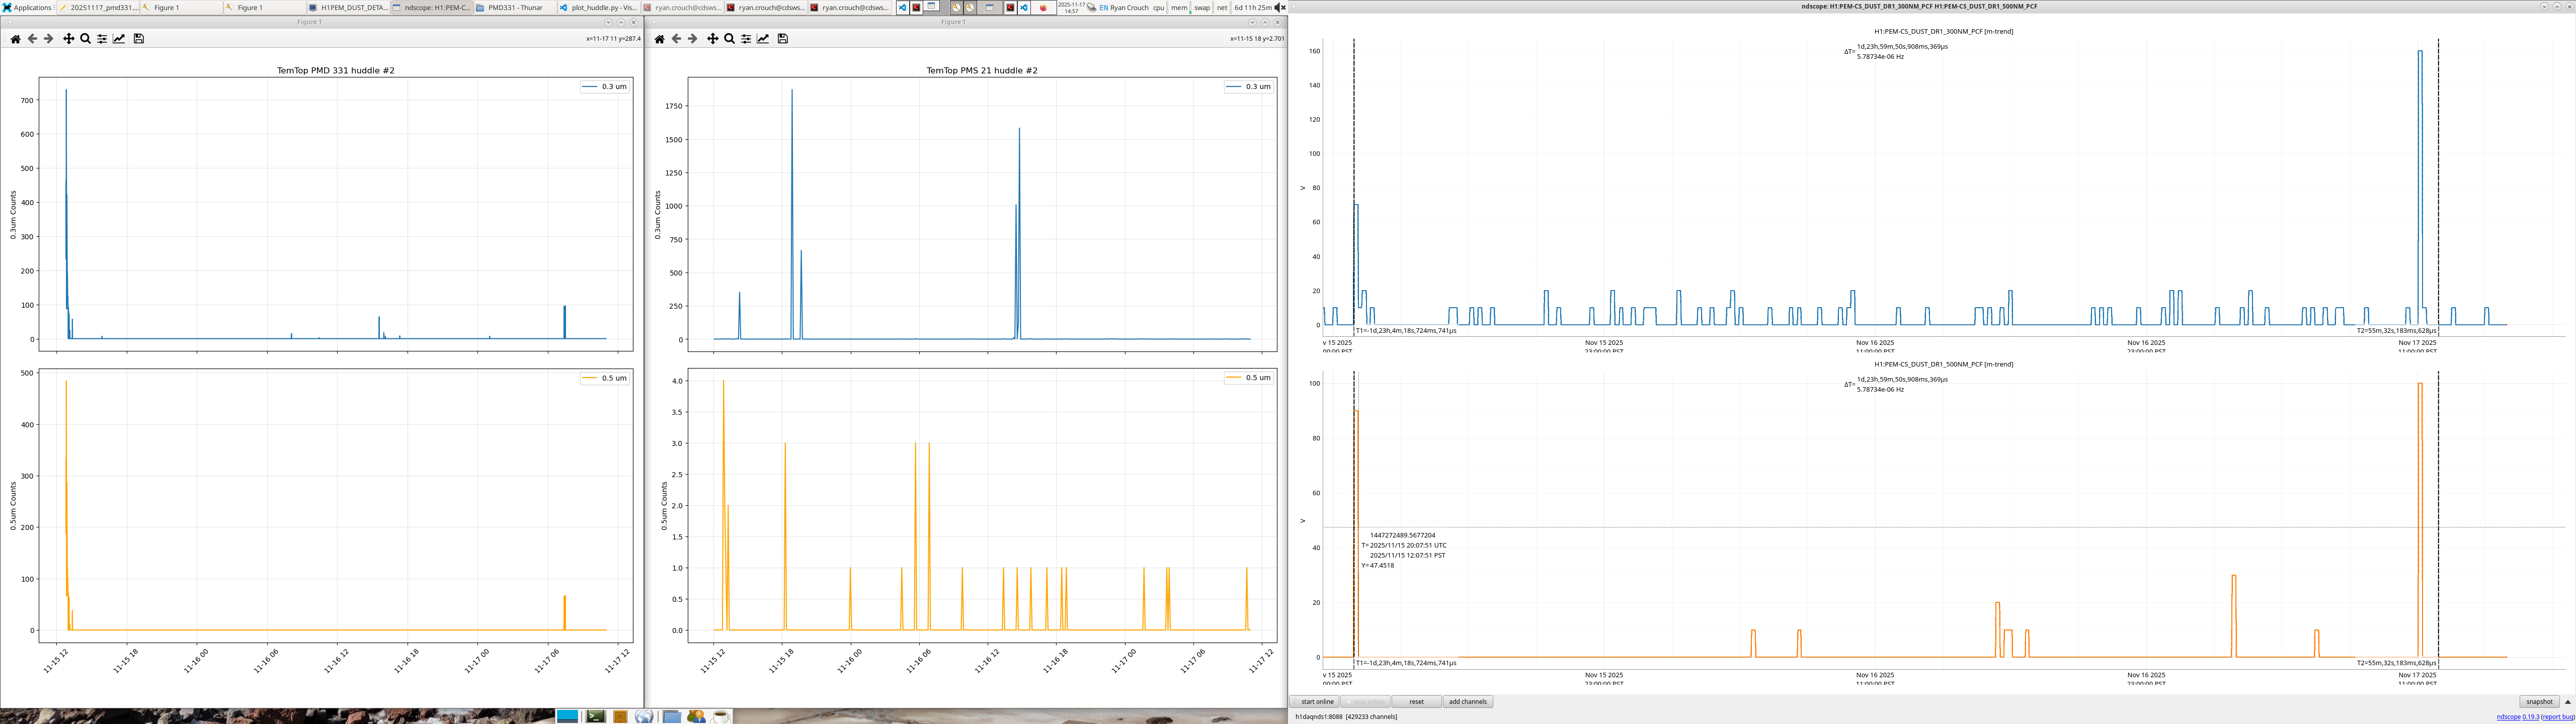The width and height of the screenshot is (2576, 724).
Task: Open Configure subplots in left figure toolbar
Action: tap(102, 39)
